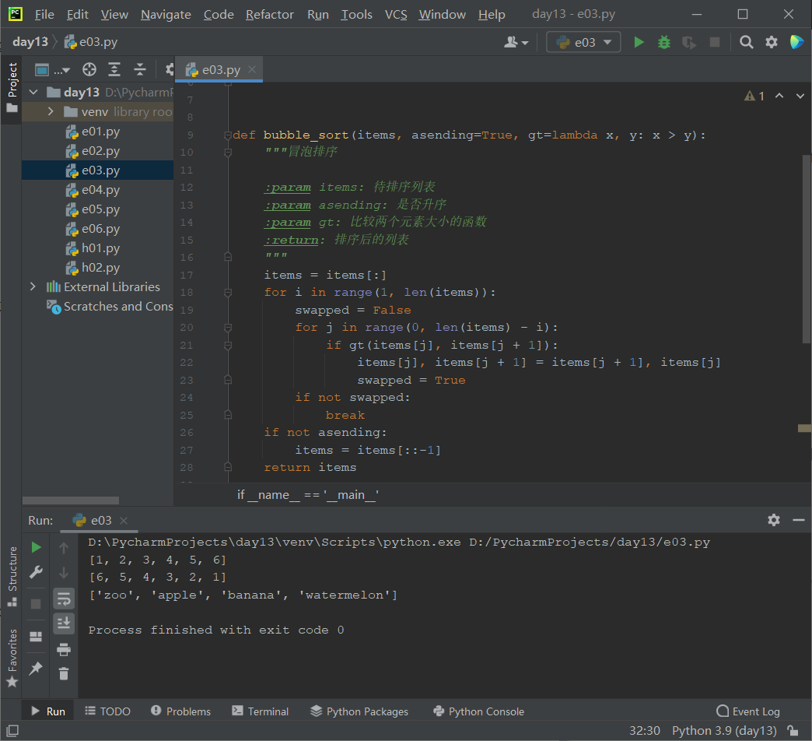Restore layout icon in Run panel
Viewport: 812px width, 741px height.
coord(36,637)
